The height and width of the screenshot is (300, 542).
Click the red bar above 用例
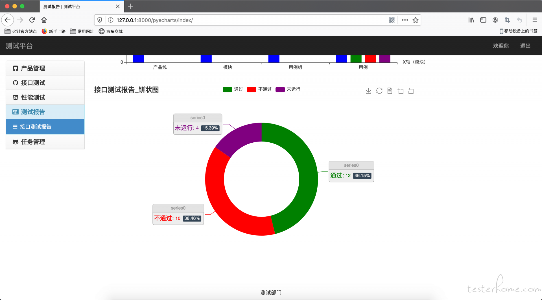[x=370, y=59]
